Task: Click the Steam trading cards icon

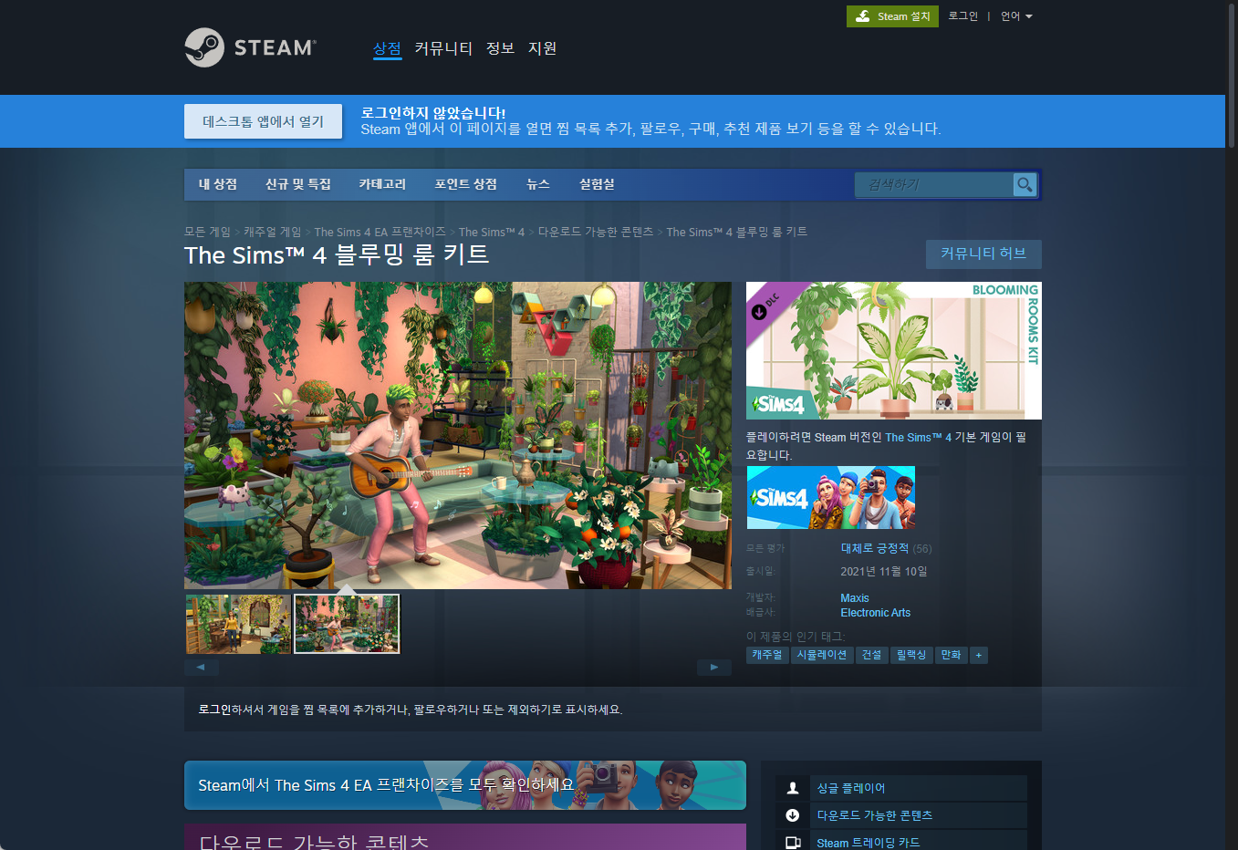Action: (793, 842)
